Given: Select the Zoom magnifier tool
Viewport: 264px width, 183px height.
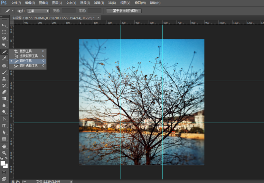Looking at the screenshot, I should coord(4,153).
